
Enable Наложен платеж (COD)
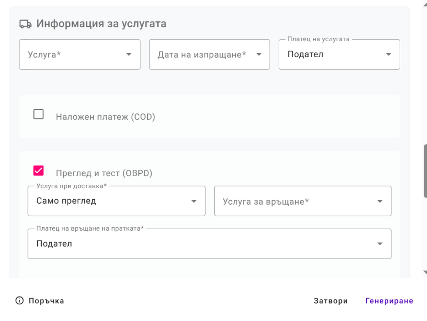pos(39,114)
